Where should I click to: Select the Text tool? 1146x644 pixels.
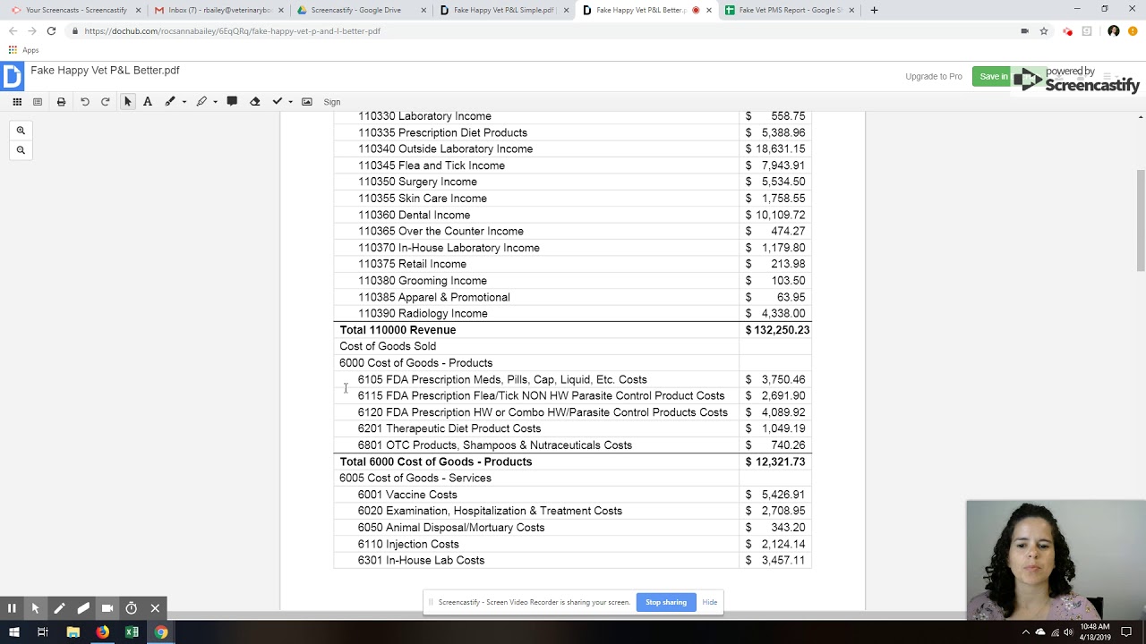[148, 102]
